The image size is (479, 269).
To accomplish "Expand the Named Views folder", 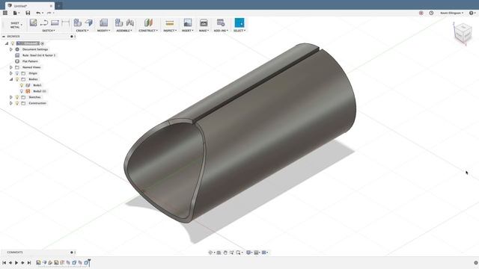I will pyautogui.click(x=11, y=67).
